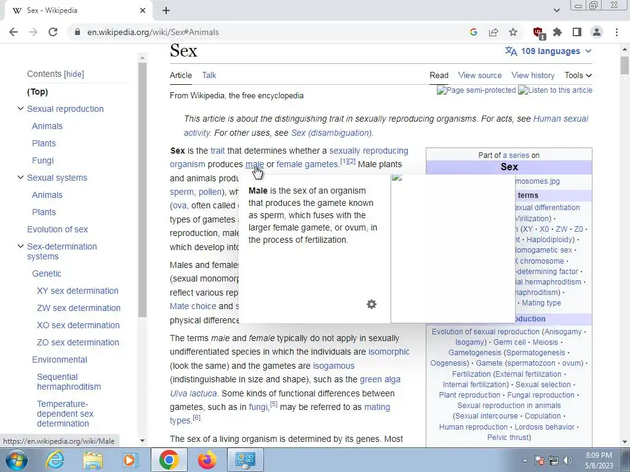630x472 pixels.
Task: Open the control panel taskbar item
Action: [245, 460]
